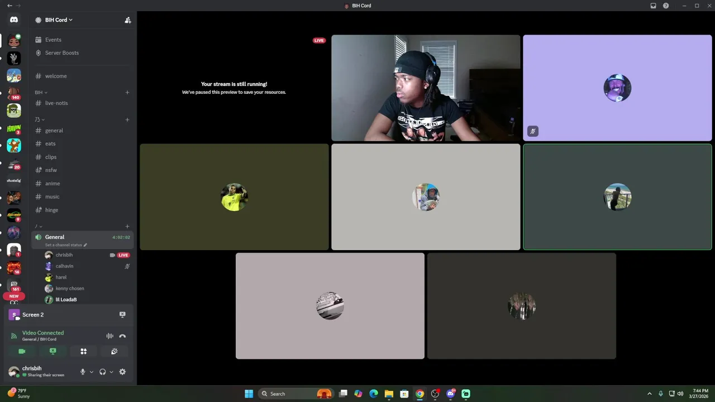Open the music channel
715x402 pixels.
[82, 197]
